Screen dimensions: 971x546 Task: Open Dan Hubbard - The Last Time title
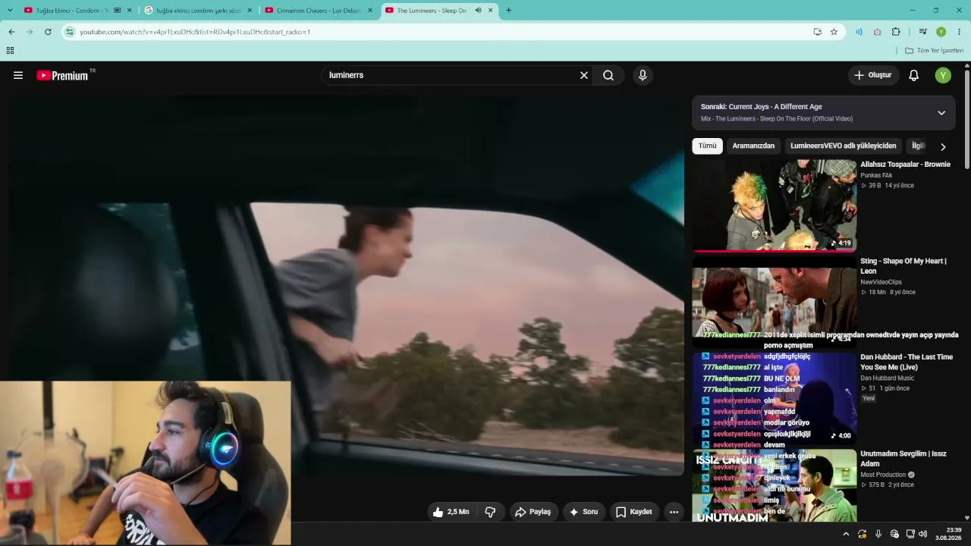(x=907, y=362)
